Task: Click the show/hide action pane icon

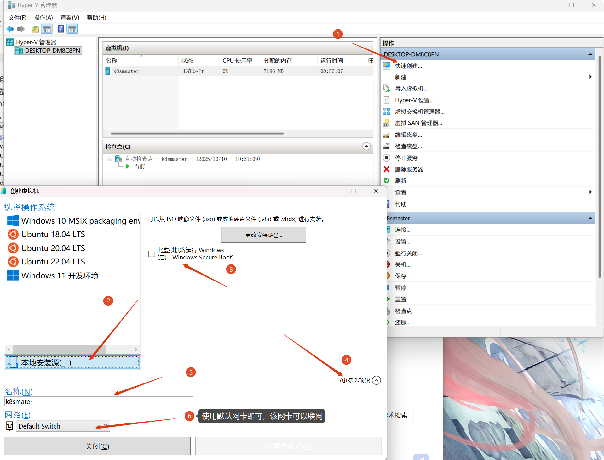Action: (72, 29)
